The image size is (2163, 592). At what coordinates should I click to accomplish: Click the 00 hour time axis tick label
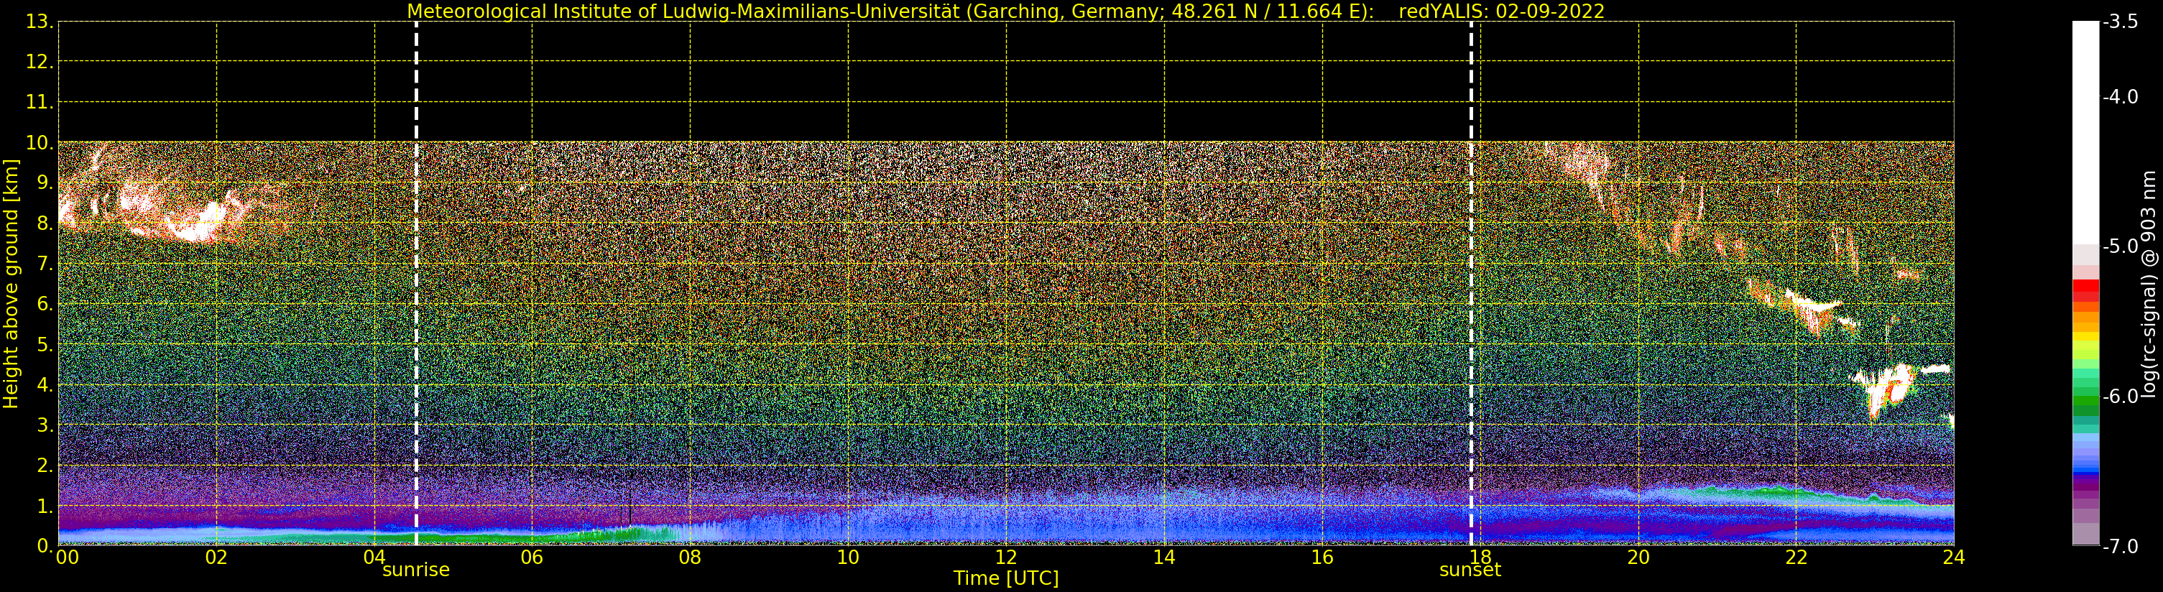(x=67, y=558)
